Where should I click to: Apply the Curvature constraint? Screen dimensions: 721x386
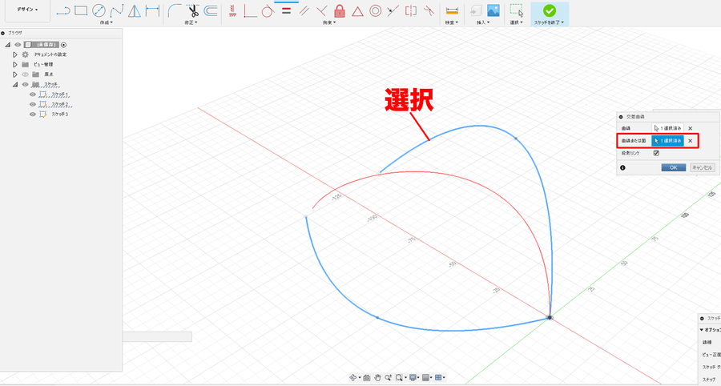coord(429,10)
